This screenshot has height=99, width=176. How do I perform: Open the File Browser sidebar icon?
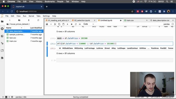[2, 21]
